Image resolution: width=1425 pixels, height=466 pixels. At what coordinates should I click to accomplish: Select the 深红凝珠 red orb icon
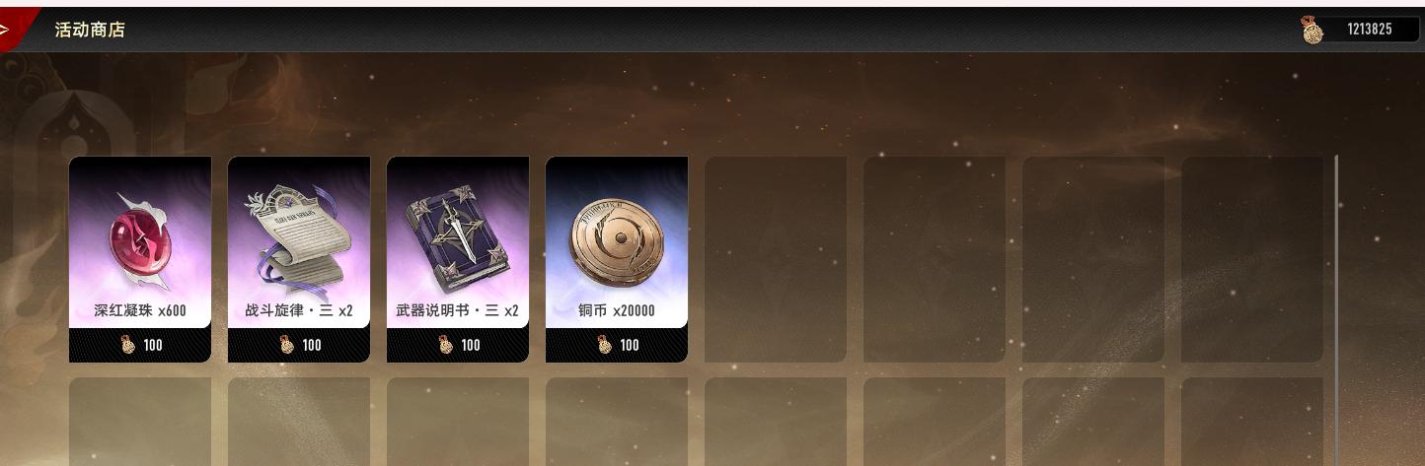coord(140,240)
